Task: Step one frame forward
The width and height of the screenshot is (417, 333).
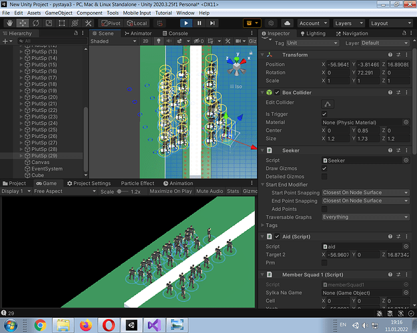Action: (x=212, y=23)
